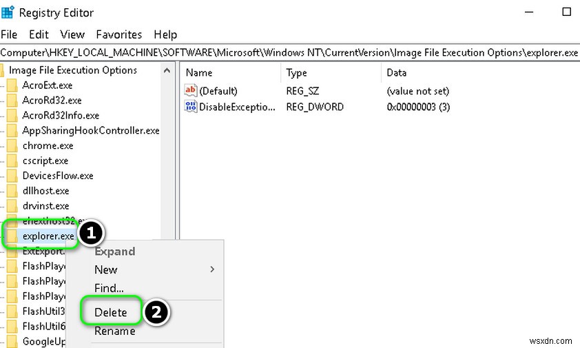Image resolution: width=580 pixels, height=348 pixels.
Task: Open the Help menu
Action: coord(165,34)
